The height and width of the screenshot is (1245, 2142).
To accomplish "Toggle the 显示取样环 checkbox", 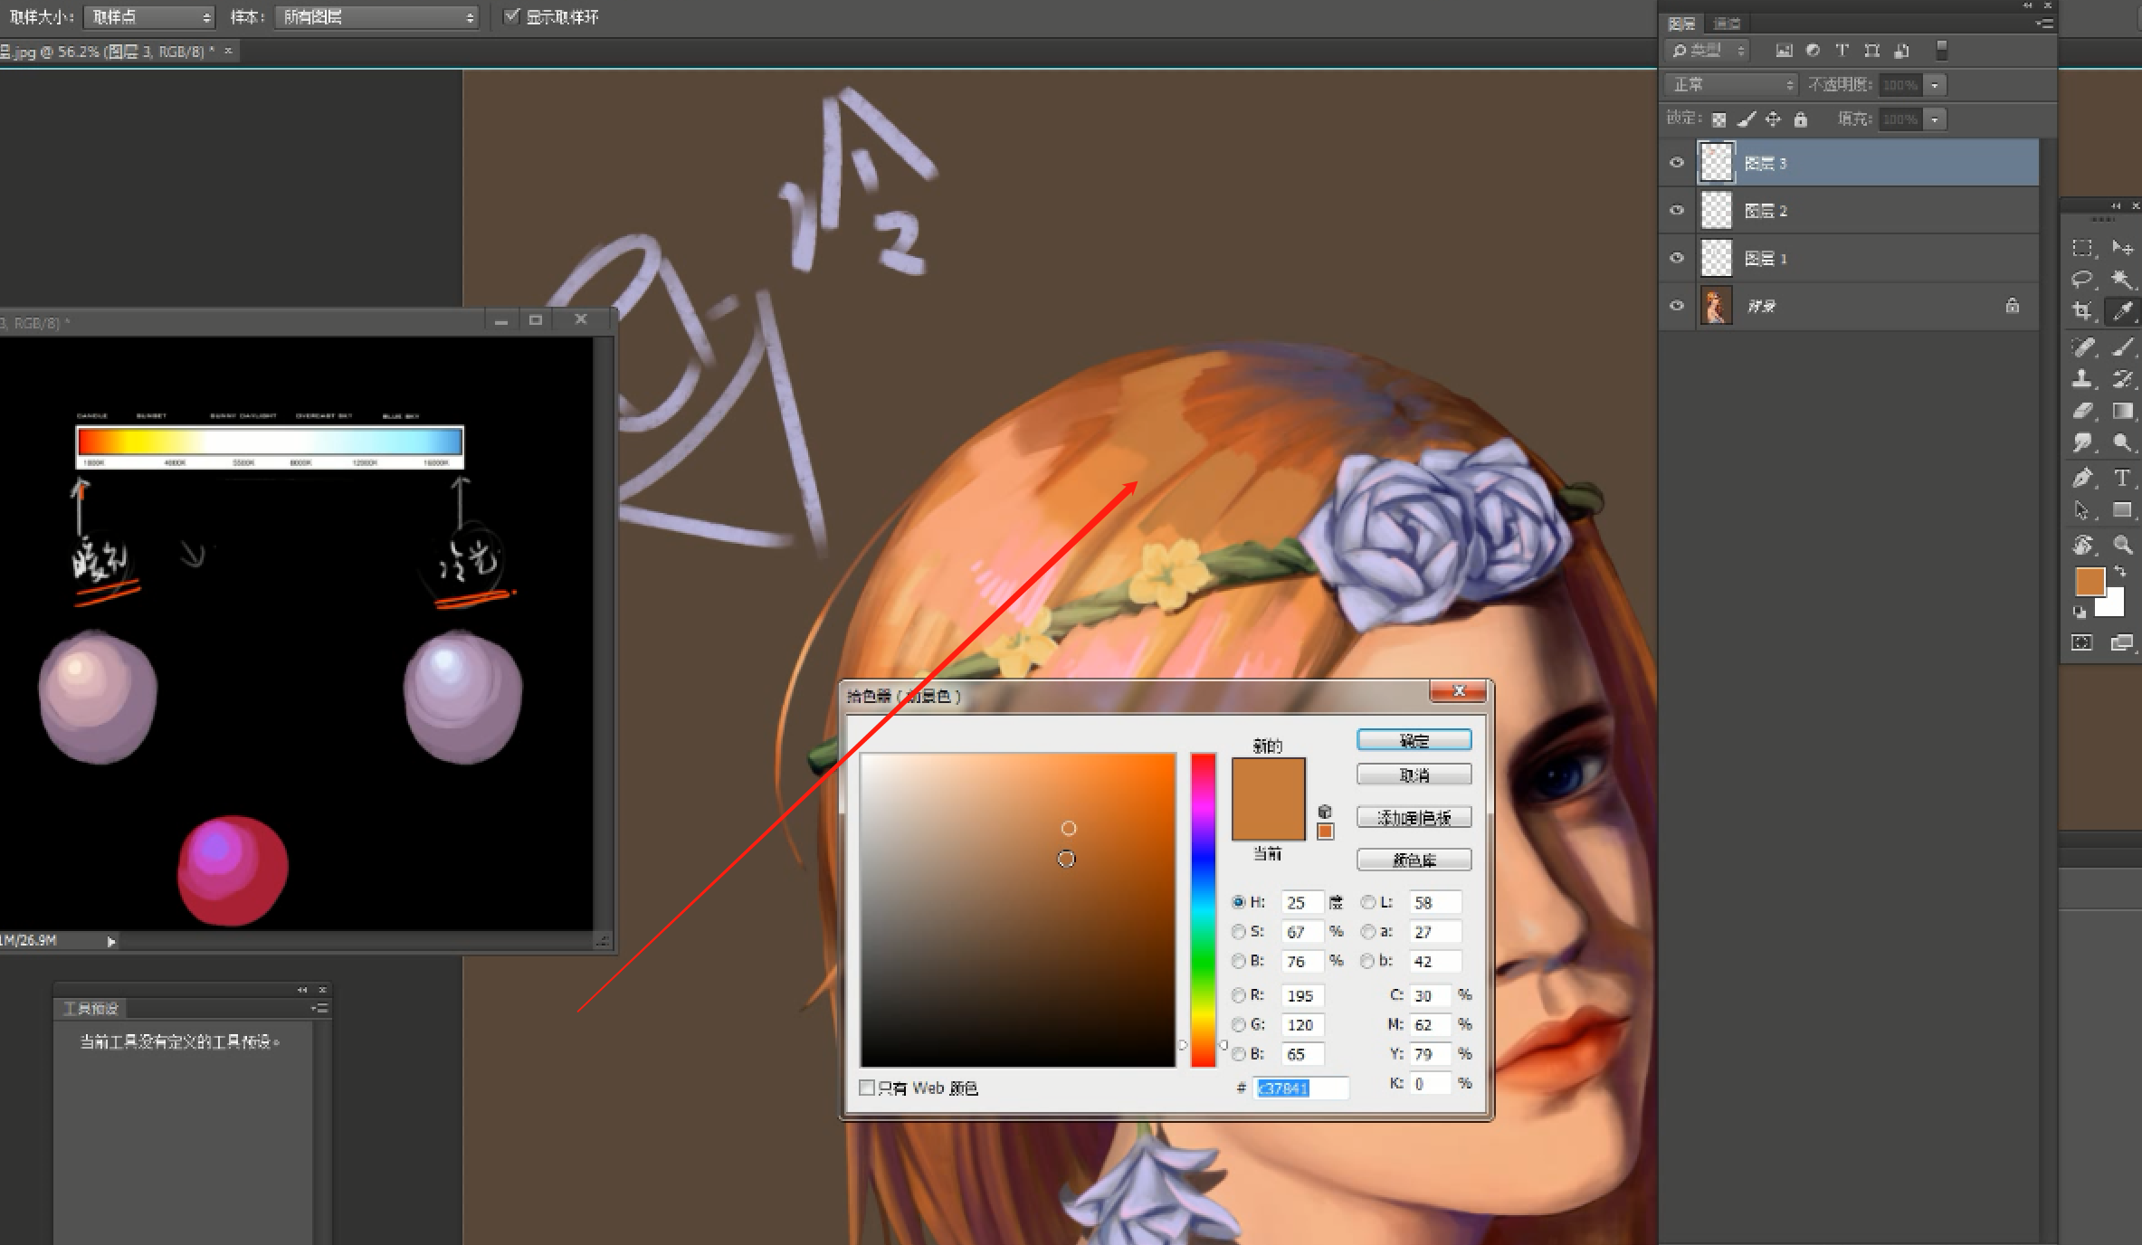I will (x=512, y=15).
